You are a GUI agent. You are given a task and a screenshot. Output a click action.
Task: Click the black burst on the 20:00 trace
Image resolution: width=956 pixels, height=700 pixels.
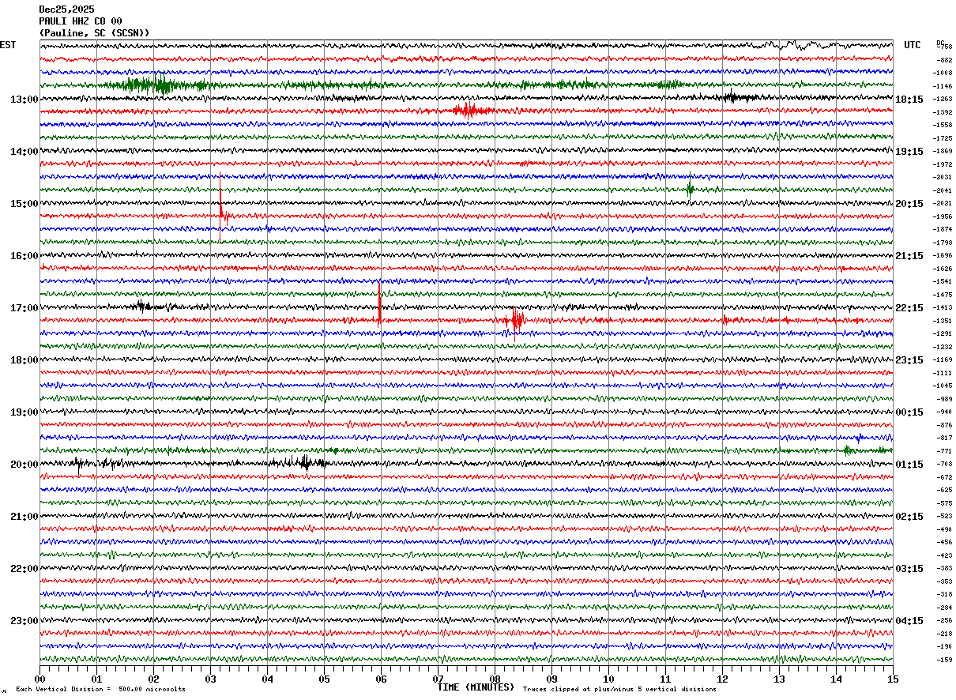point(304,464)
